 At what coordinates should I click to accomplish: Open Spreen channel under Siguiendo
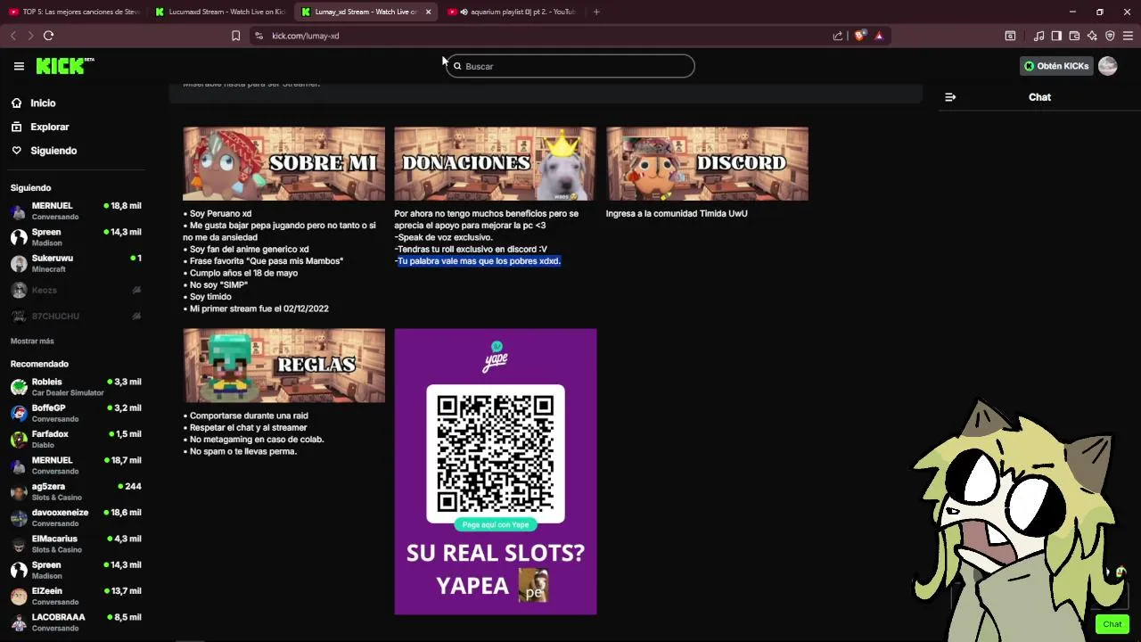(76, 236)
